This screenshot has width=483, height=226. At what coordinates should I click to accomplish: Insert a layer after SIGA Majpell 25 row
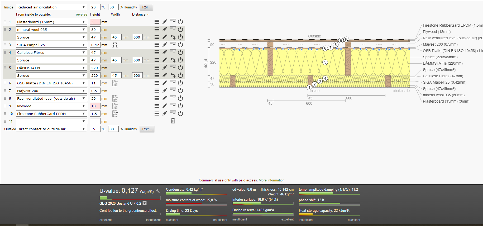point(173,44)
